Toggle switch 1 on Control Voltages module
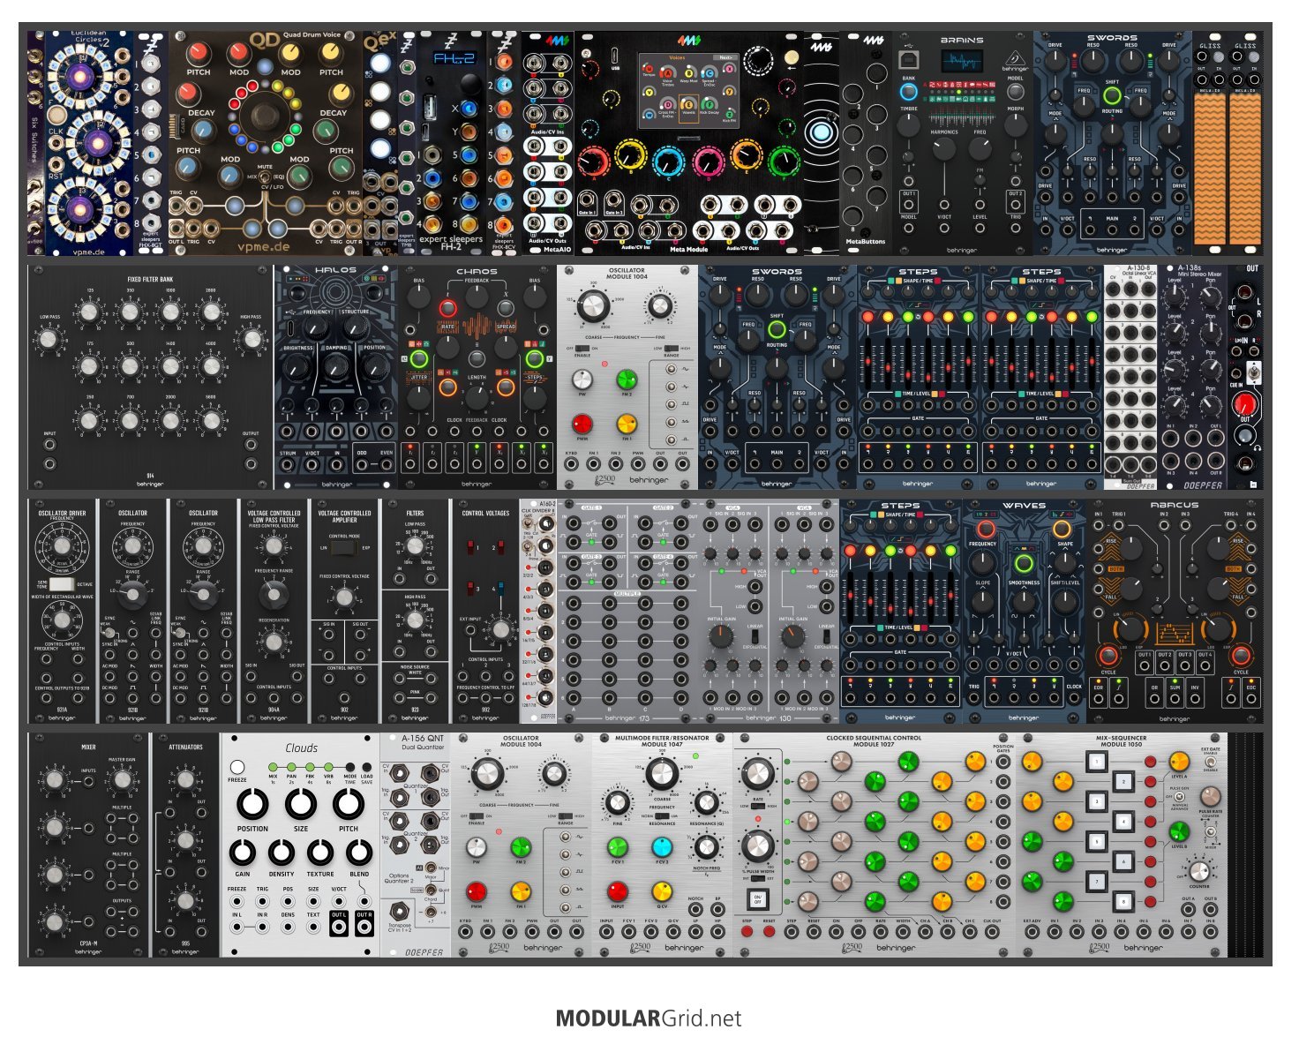The height and width of the screenshot is (1037, 1299). (470, 549)
